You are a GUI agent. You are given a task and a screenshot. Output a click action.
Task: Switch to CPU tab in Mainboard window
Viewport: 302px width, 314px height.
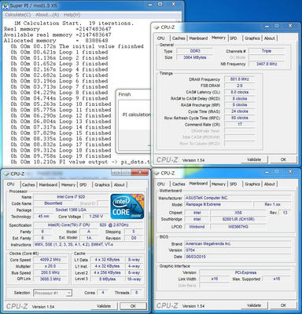click(x=160, y=184)
